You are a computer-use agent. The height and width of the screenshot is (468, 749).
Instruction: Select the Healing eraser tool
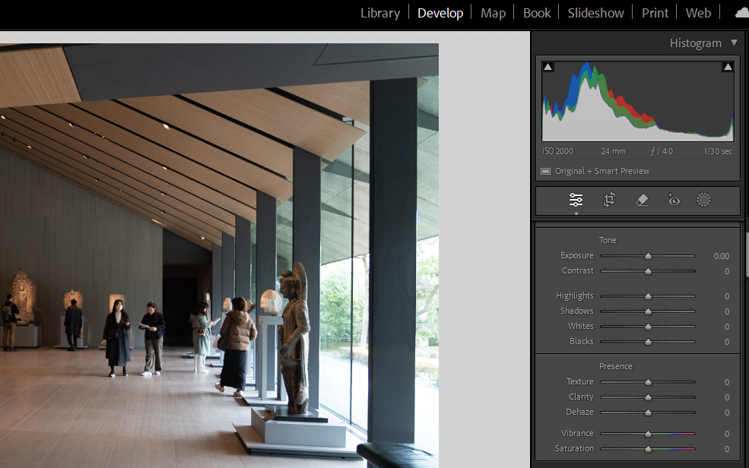(x=642, y=200)
